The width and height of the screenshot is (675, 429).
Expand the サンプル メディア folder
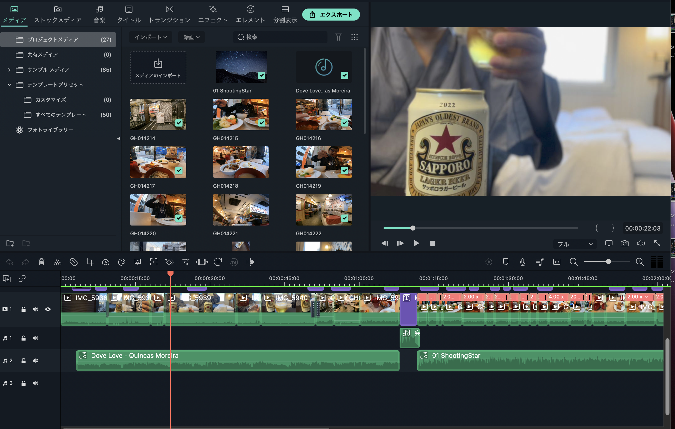click(x=9, y=70)
